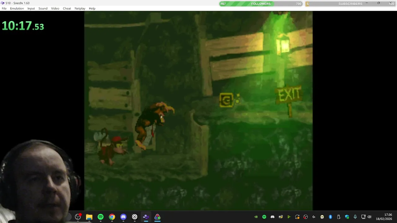This screenshot has width=397, height=223.
Task: Open the RGB circles triangle taskbar app
Action: pyautogui.click(x=157, y=217)
